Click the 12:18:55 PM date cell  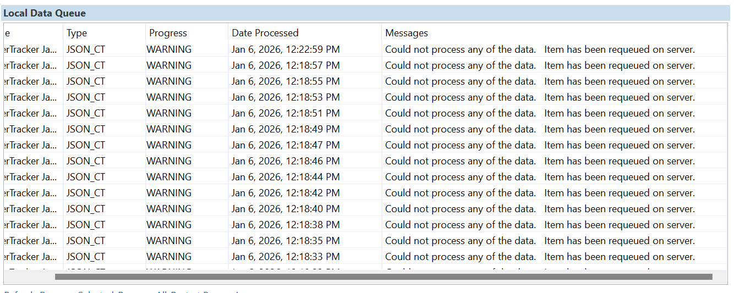pos(285,81)
